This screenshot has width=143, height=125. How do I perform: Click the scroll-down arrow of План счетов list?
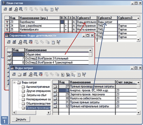pyautogui.click(x=138, y=40)
